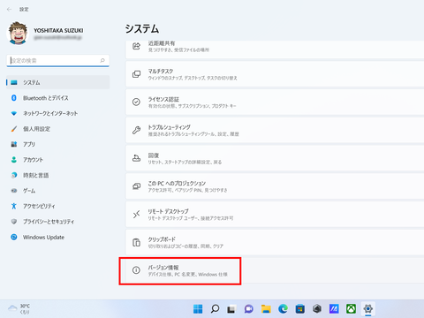This screenshot has height=318, width=424.
Task: Click the 回復 recovery icon
Action: 136,158
